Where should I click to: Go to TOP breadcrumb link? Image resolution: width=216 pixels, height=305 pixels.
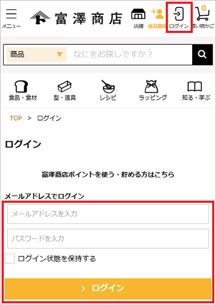point(16,118)
